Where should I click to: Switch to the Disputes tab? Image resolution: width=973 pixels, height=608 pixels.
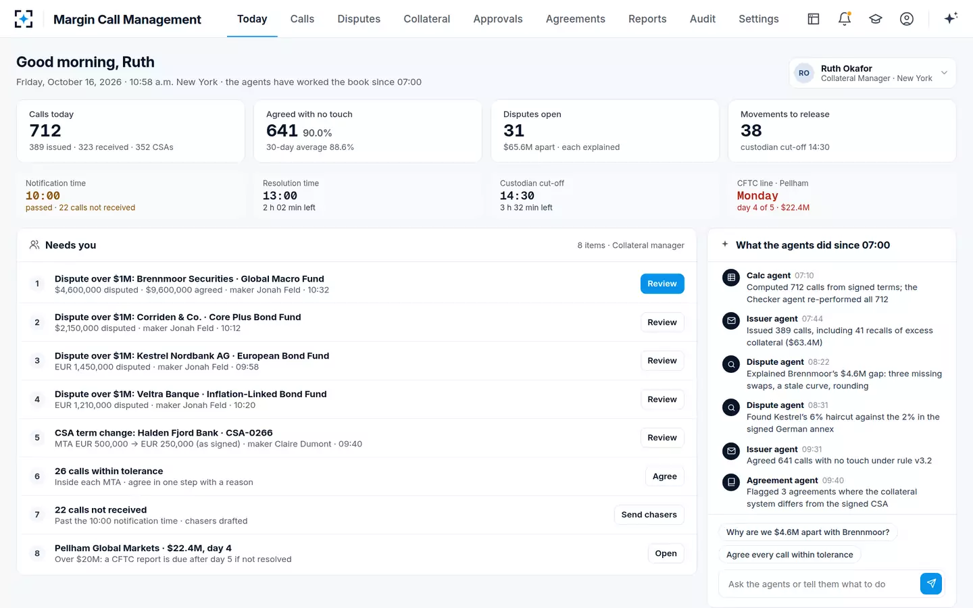coord(359,19)
